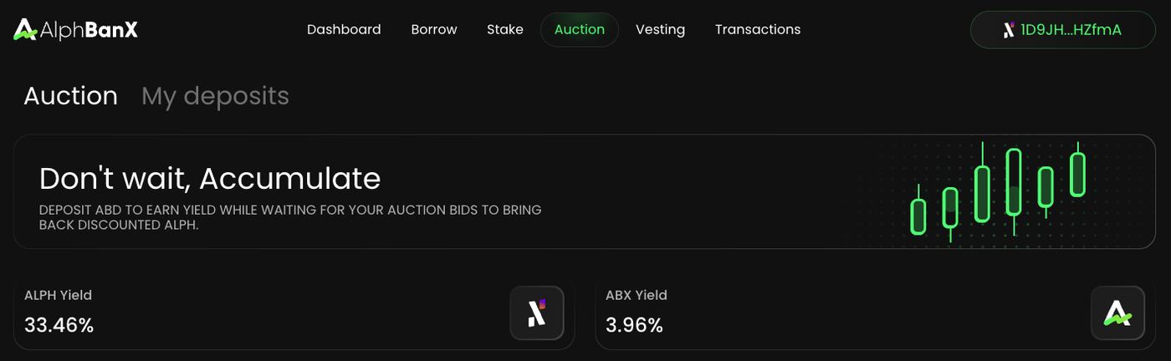Viewport: 1171px width, 361px height.
Task: Select the highlighted Auction nav item
Action: coord(580,29)
